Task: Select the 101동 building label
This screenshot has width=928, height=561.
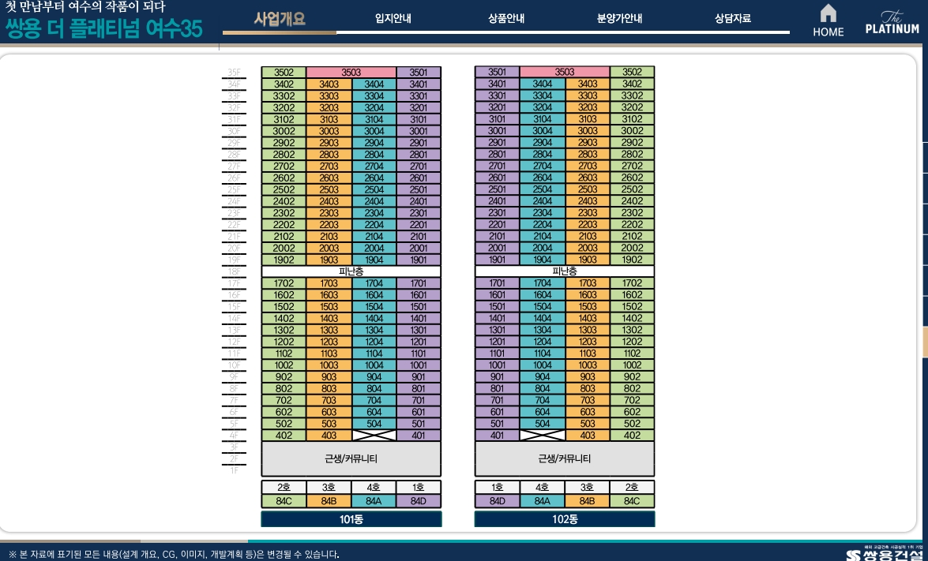Action: 351,519
